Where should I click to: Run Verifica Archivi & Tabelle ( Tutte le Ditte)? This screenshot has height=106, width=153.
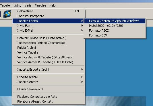click(x=48, y=62)
